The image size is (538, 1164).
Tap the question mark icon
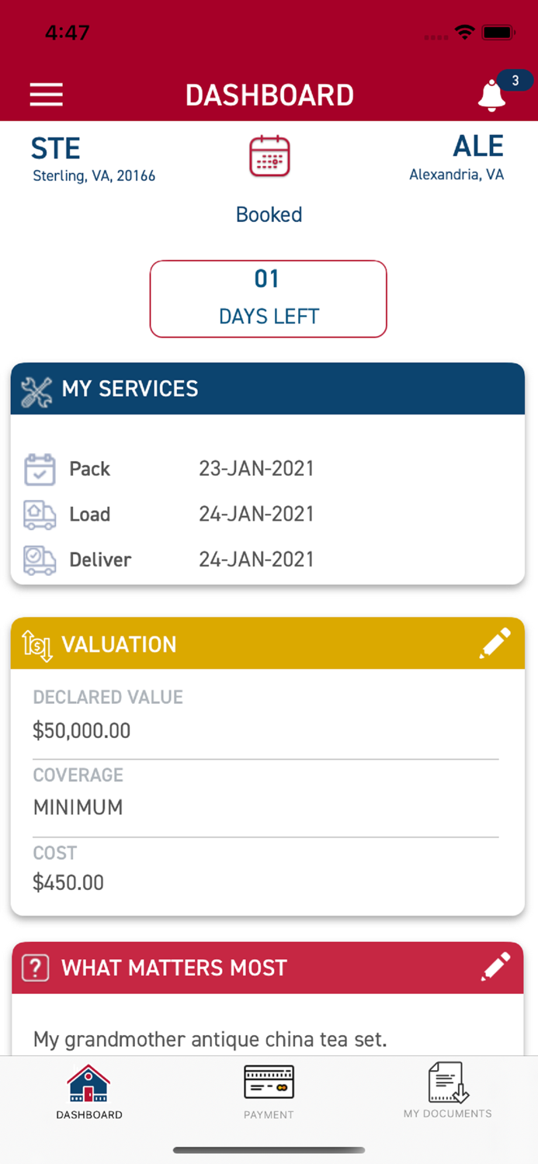coord(36,968)
